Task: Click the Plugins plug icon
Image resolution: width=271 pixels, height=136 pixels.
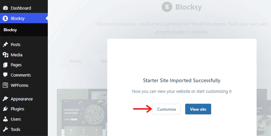Action: [5, 109]
